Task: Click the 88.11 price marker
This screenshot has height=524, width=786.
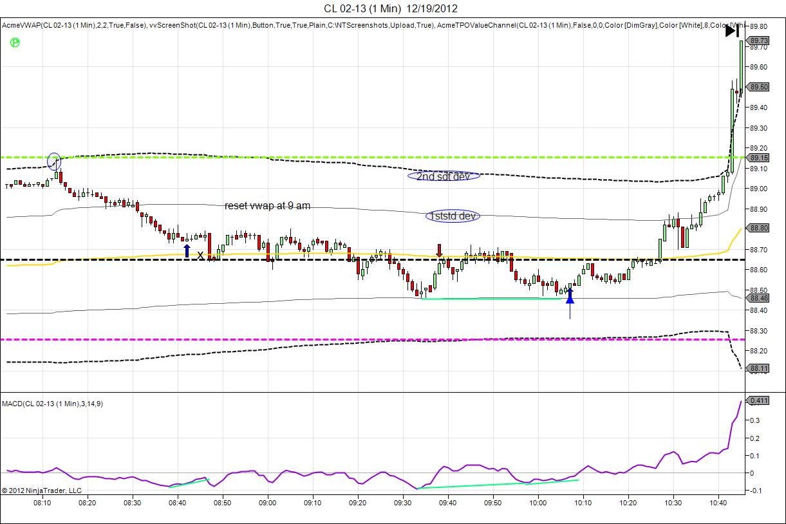Action: click(760, 369)
